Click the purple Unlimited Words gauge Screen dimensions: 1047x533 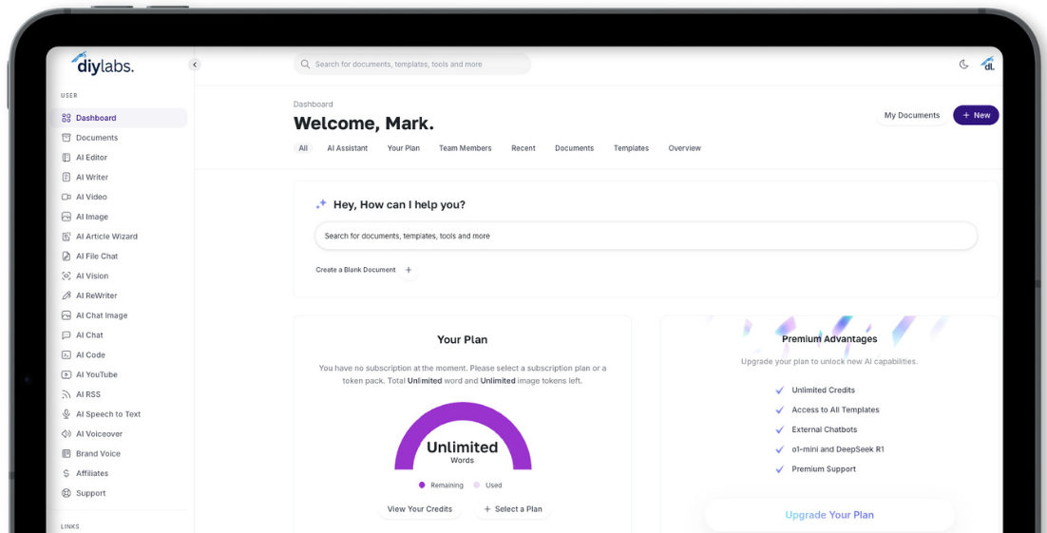point(463,435)
